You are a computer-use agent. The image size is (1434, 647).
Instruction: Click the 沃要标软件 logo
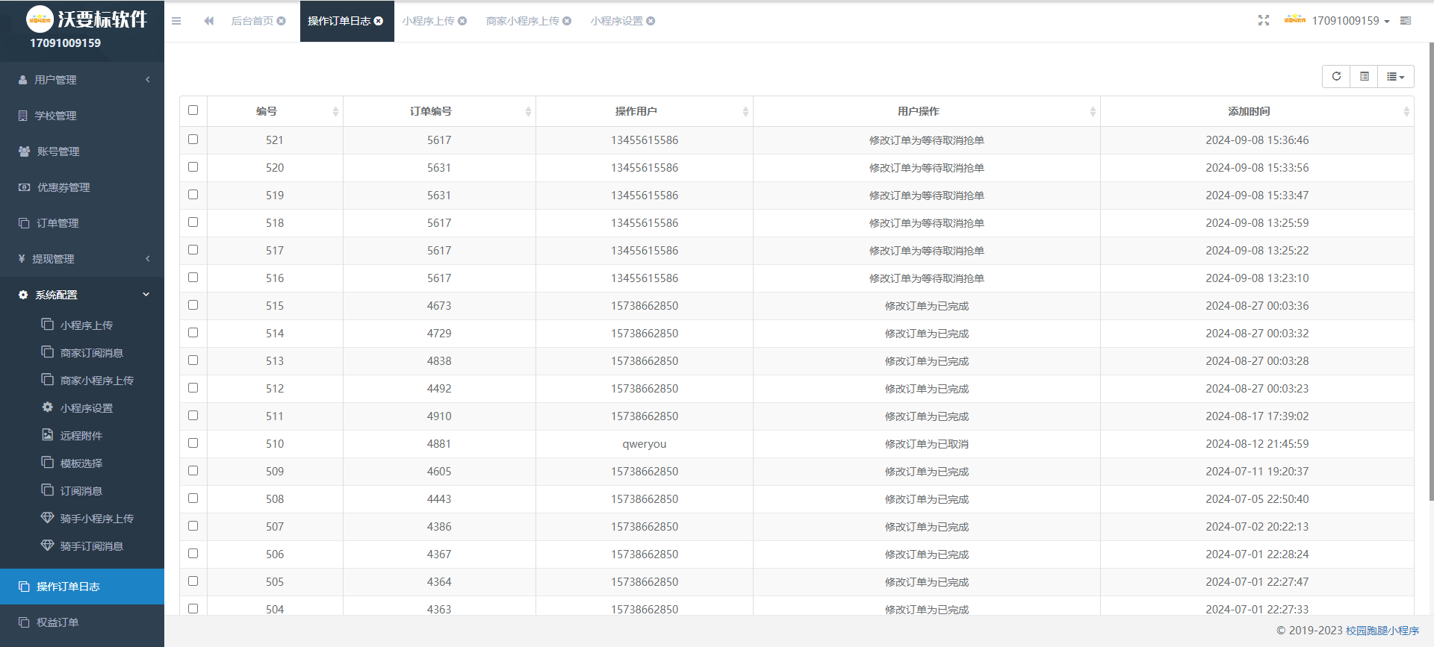pyautogui.click(x=87, y=19)
